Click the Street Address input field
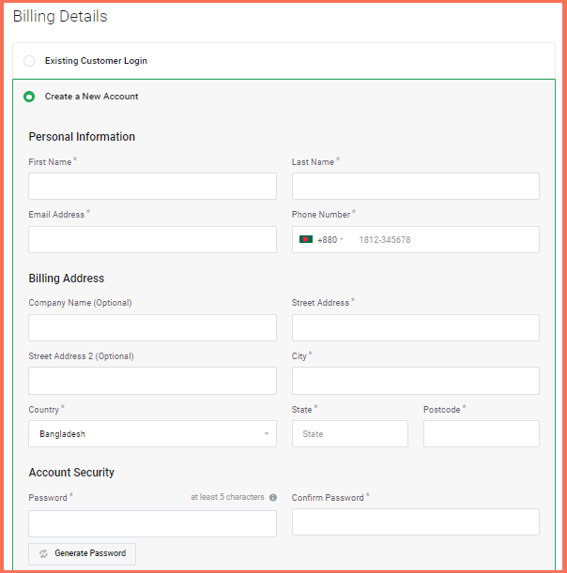 [x=416, y=328]
